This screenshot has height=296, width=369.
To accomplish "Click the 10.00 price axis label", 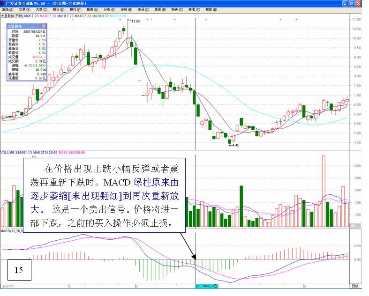I will 356,38.
